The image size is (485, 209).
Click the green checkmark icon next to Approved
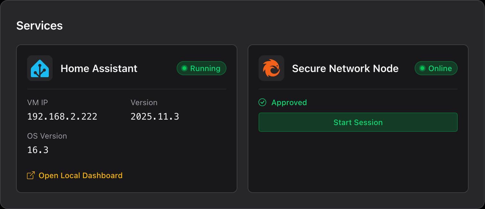tap(262, 103)
